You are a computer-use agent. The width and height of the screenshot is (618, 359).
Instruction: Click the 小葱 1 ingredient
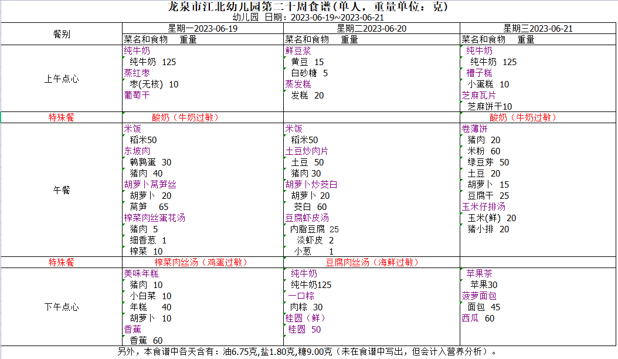tap(314, 251)
